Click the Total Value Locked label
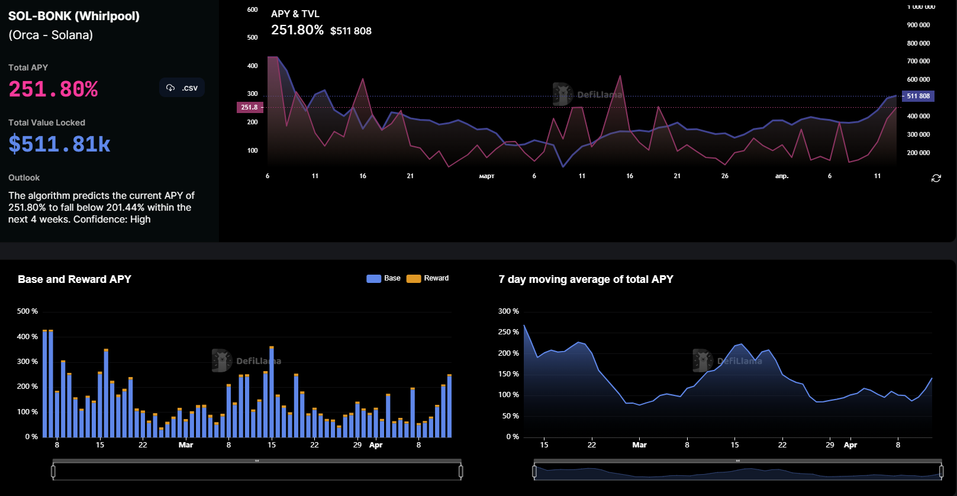Image resolution: width=957 pixels, height=496 pixels. point(47,123)
